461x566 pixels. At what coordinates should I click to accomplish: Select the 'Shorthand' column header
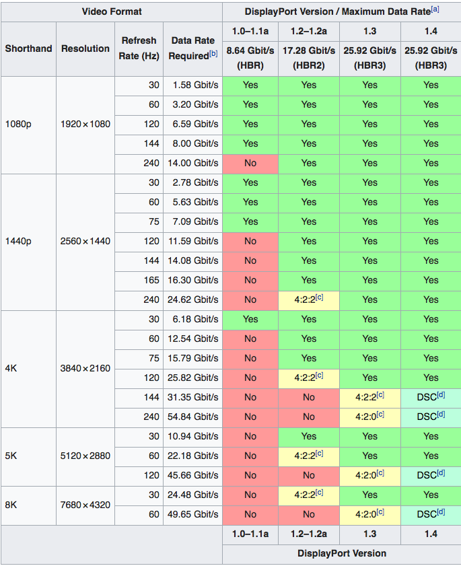[x=28, y=48]
